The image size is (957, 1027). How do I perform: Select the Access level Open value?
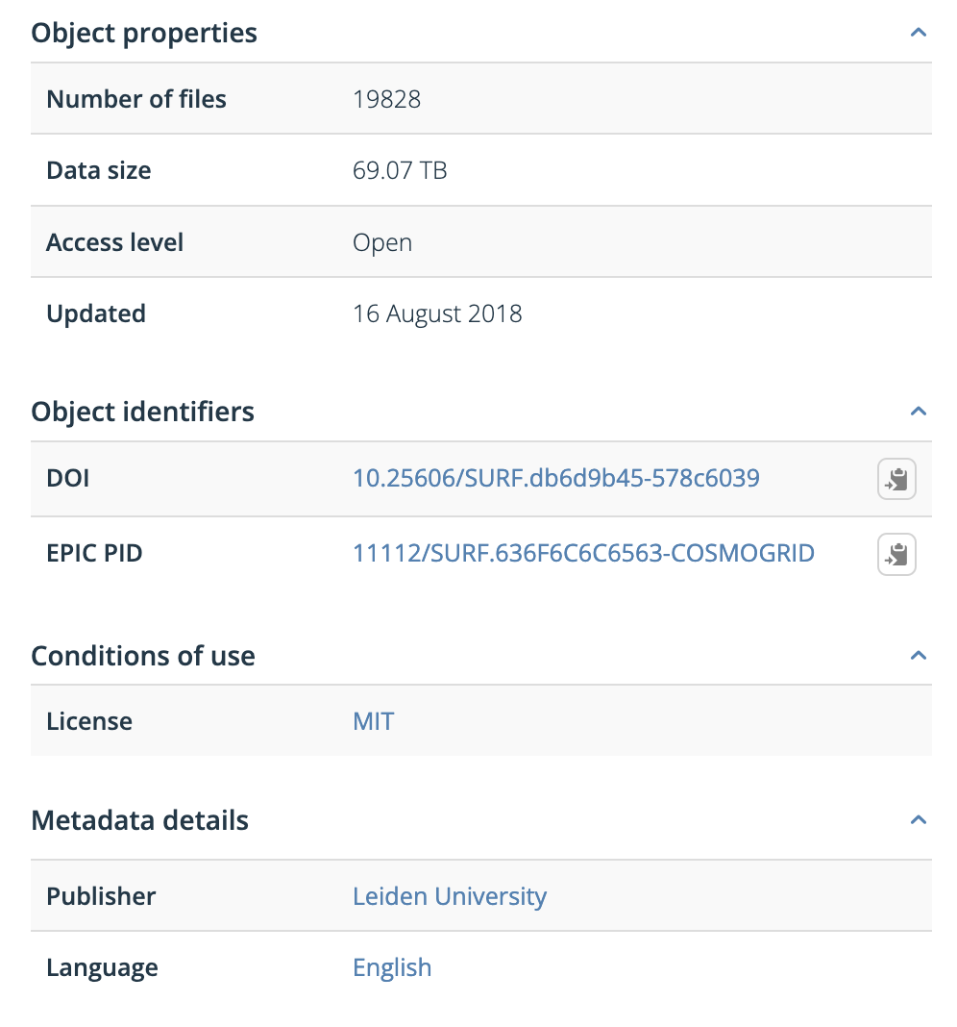click(x=381, y=241)
